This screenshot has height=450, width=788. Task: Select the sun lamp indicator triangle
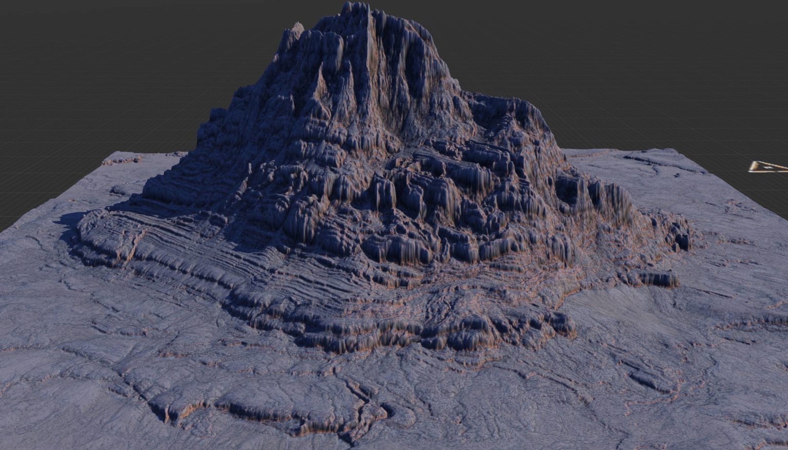(768, 167)
